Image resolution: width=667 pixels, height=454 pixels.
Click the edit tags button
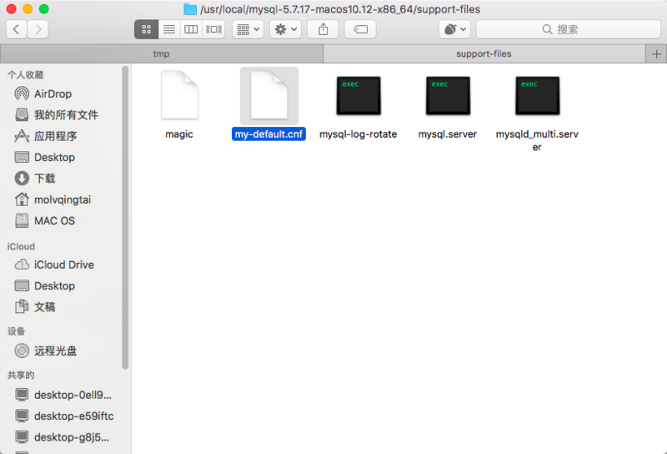[360, 29]
